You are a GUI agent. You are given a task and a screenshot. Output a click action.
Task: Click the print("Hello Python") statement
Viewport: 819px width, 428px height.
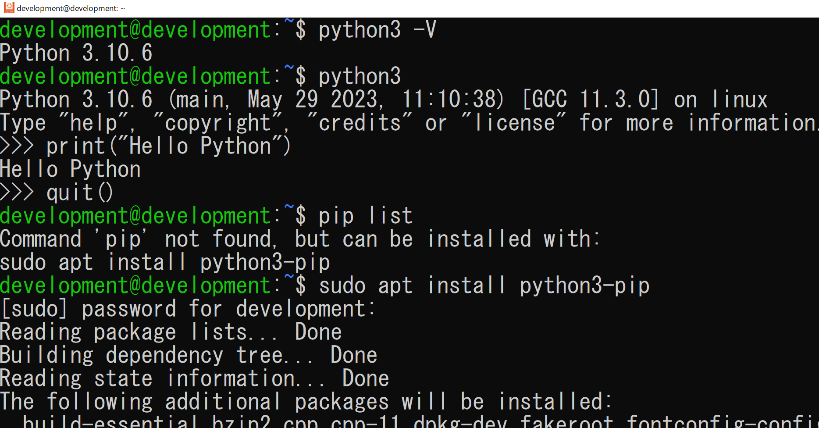pos(169,146)
